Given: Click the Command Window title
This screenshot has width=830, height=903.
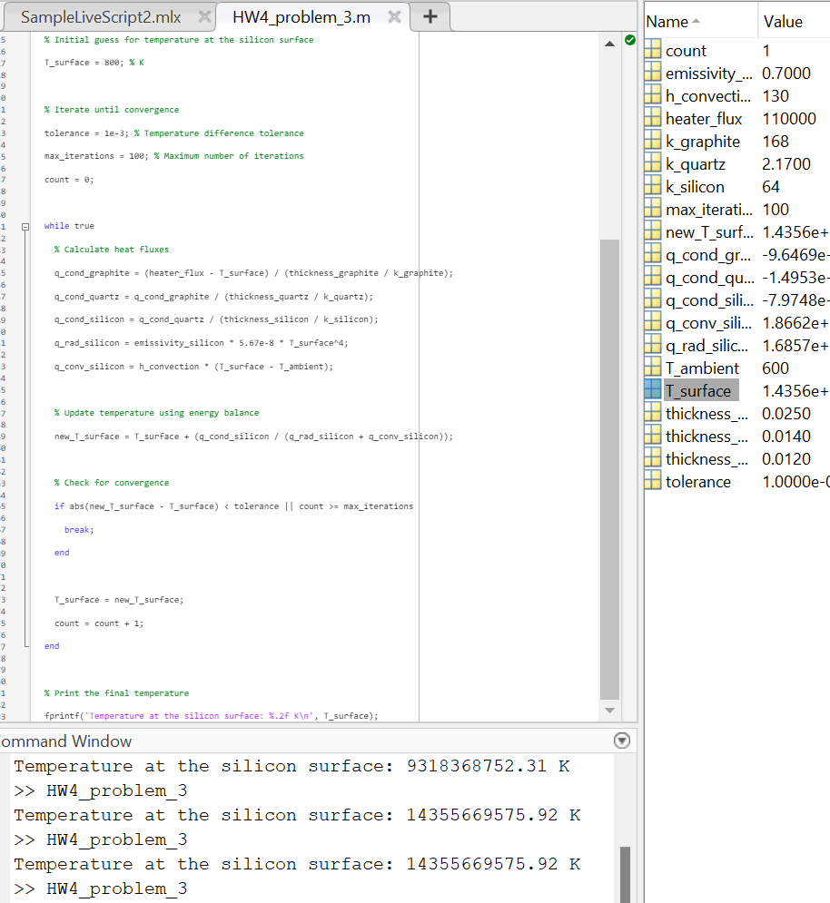Looking at the screenshot, I should click(x=65, y=741).
